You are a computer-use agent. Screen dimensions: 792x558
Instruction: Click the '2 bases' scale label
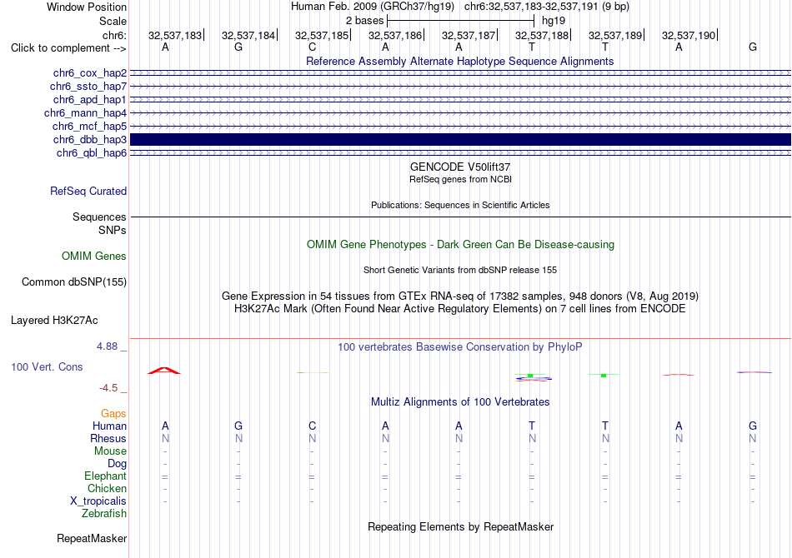click(364, 21)
